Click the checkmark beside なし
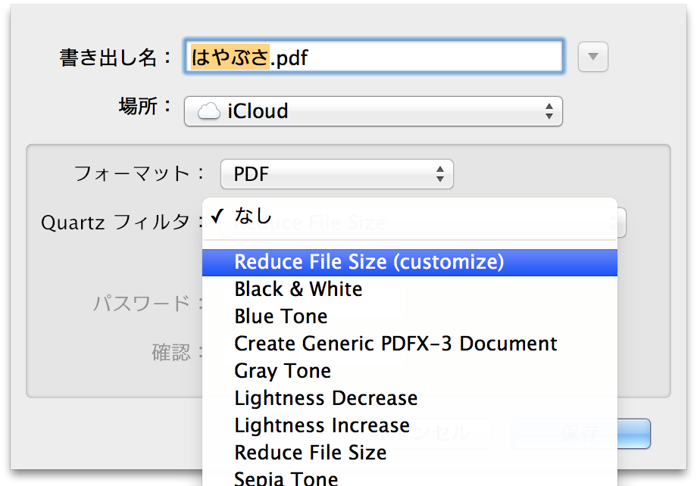 coord(217,216)
